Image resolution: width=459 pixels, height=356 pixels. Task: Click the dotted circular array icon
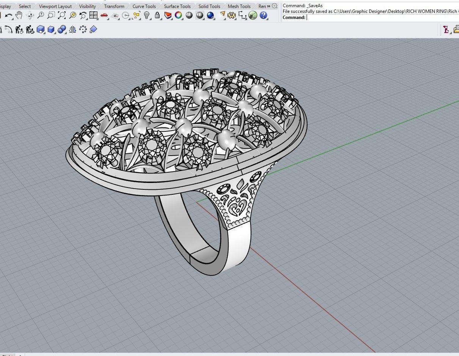click(x=83, y=30)
